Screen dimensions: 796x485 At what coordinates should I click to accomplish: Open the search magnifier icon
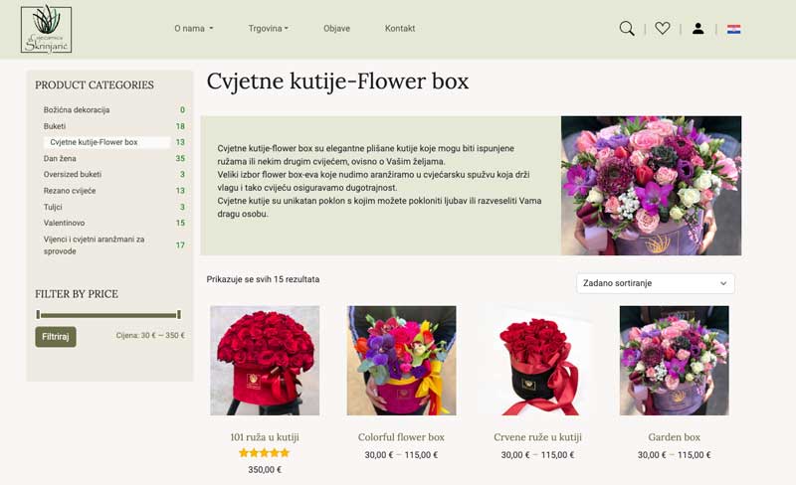[x=627, y=29]
